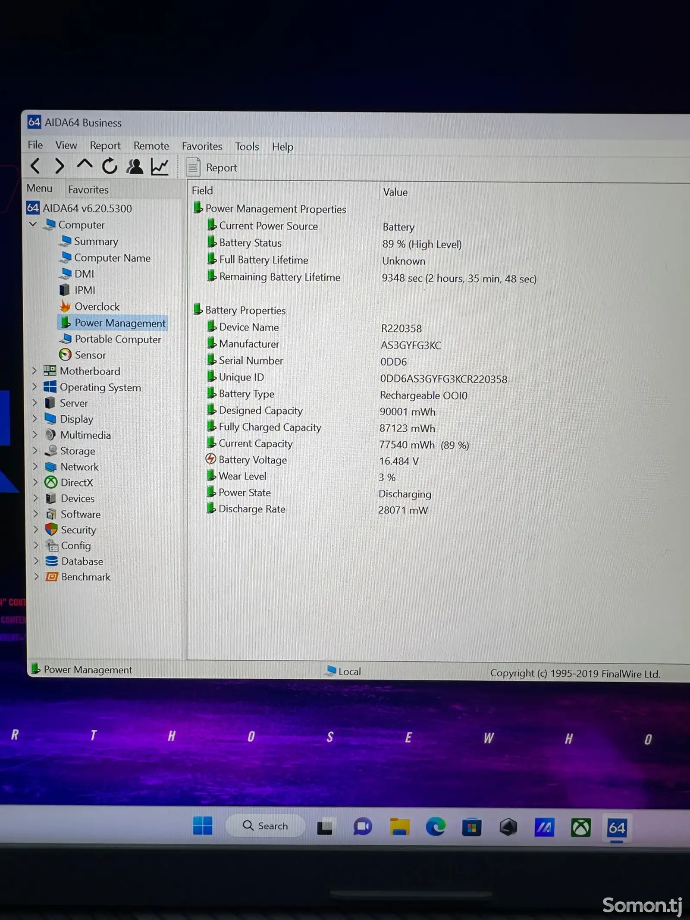Screen dimensions: 690x920
Task: Click the AIDA64 icon on the taskbar
Action: (x=617, y=828)
